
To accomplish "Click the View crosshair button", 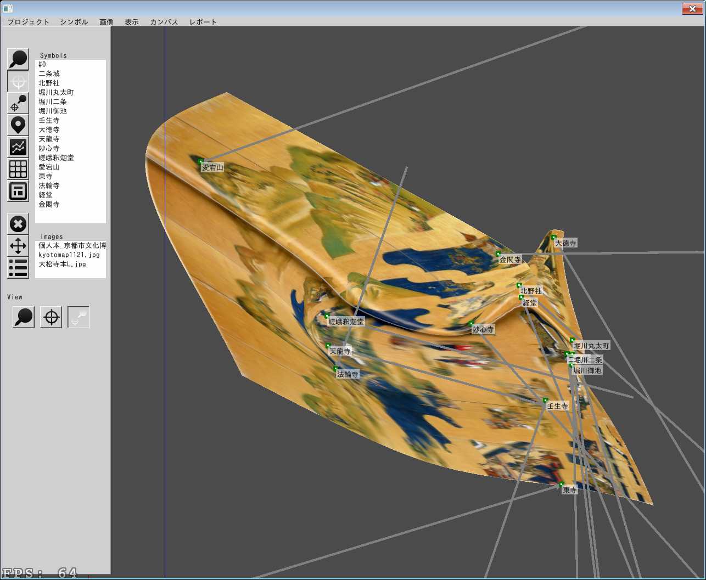I will [x=51, y=317].
